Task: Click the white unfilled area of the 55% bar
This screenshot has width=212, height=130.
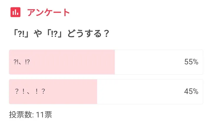Action: coord(147,62)
